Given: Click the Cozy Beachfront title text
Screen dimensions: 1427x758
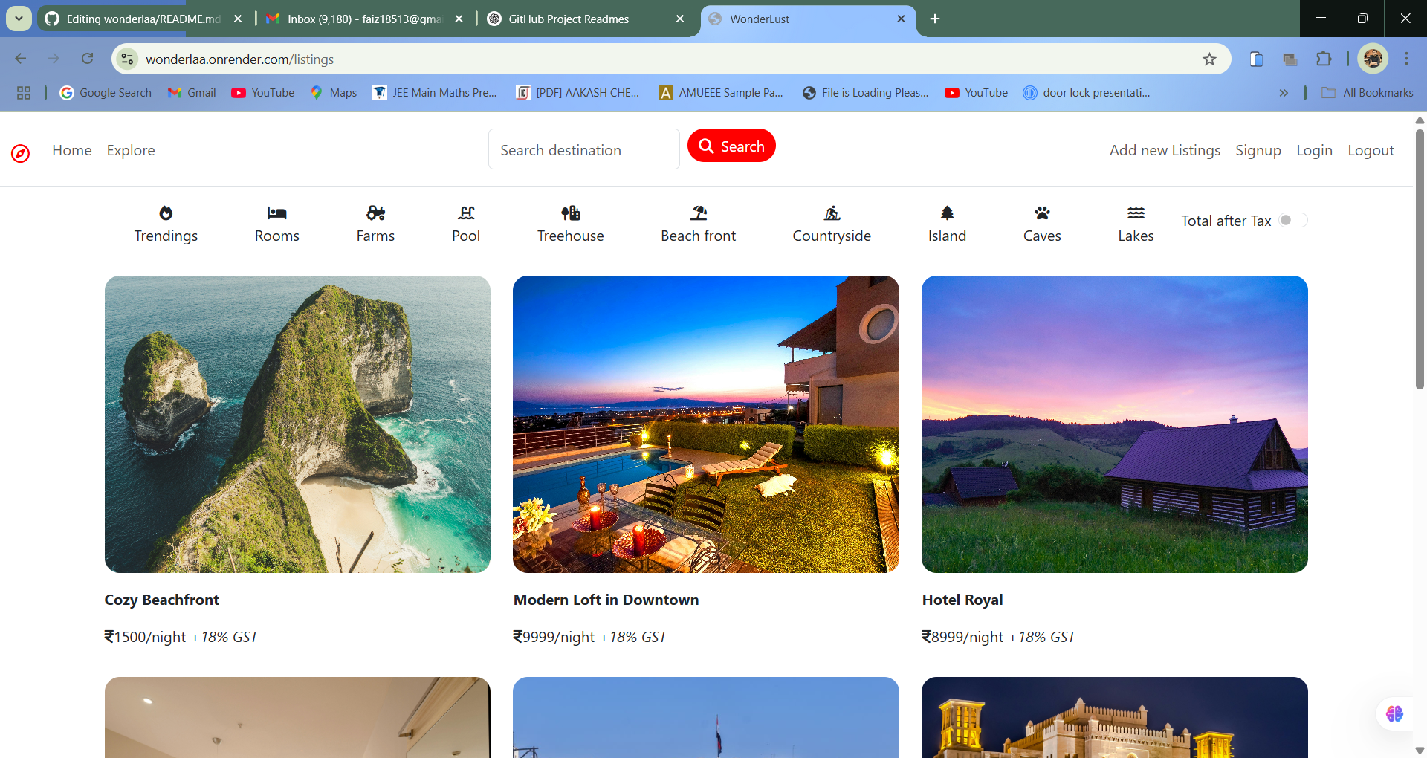Looking at the screenshot, I should tap(161, 600).
